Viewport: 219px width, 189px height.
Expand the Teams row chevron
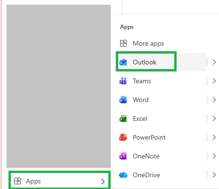point(214,81)
